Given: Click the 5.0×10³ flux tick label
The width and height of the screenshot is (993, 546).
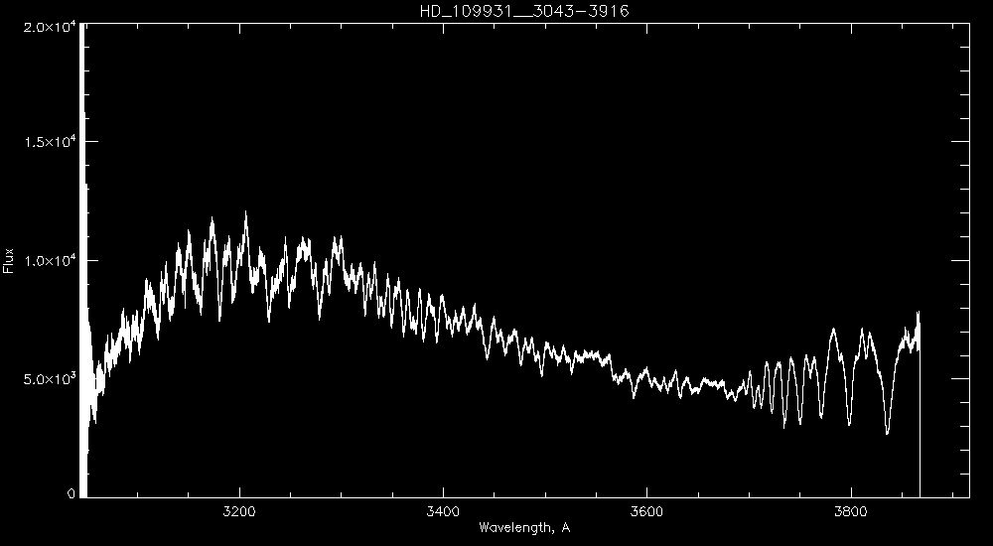Looking at the screenshot, I should (50, 379).
